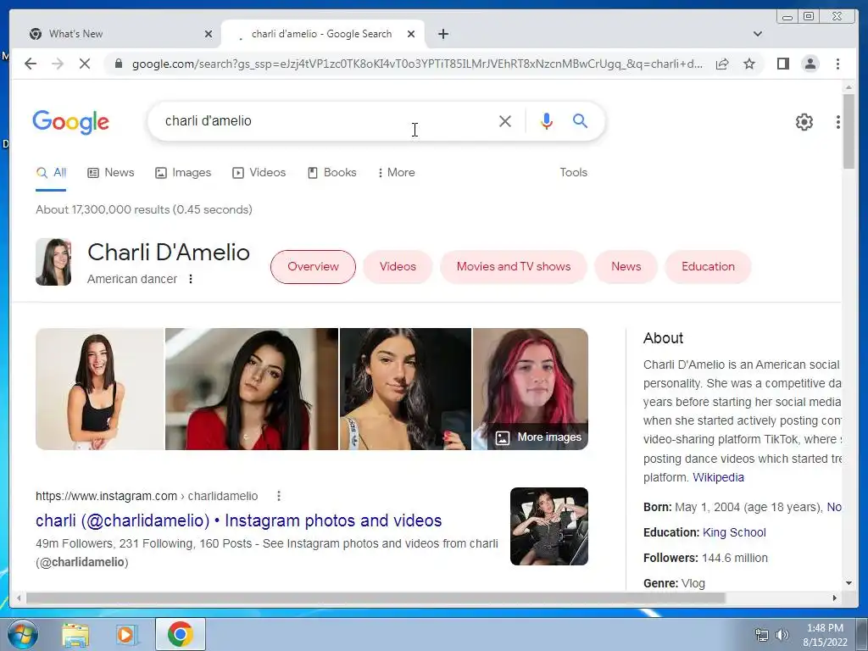This screenshot has height=651, width=868.
Task: Open Windows Explorer from the taskbar
Action: (x=75, y=634)
